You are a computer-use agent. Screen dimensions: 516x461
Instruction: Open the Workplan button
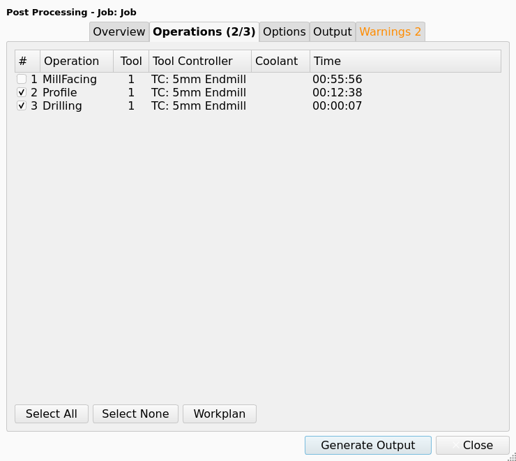220,414
